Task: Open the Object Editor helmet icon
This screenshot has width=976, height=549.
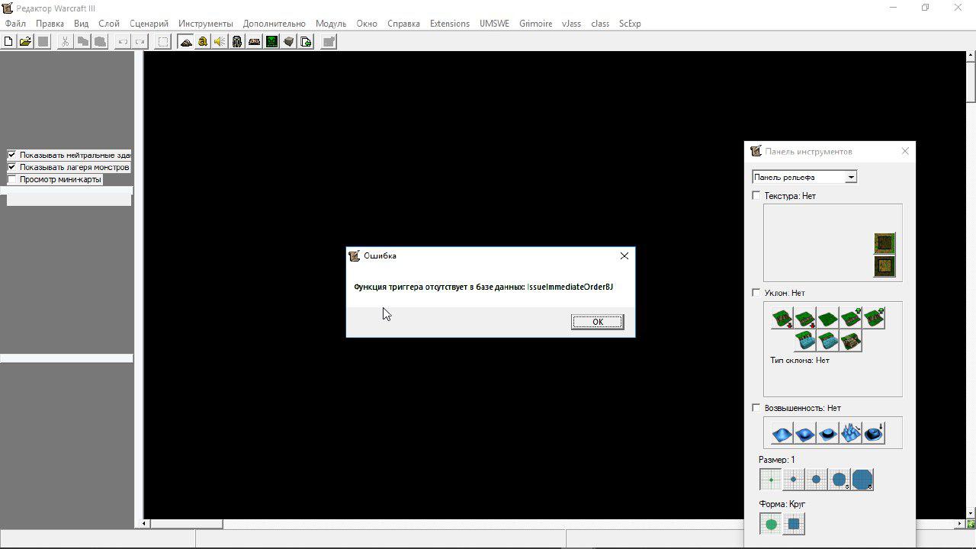Action: coord(237,42)
